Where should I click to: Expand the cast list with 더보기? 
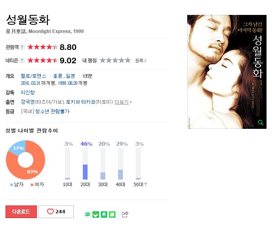click(x=122, y=102)
